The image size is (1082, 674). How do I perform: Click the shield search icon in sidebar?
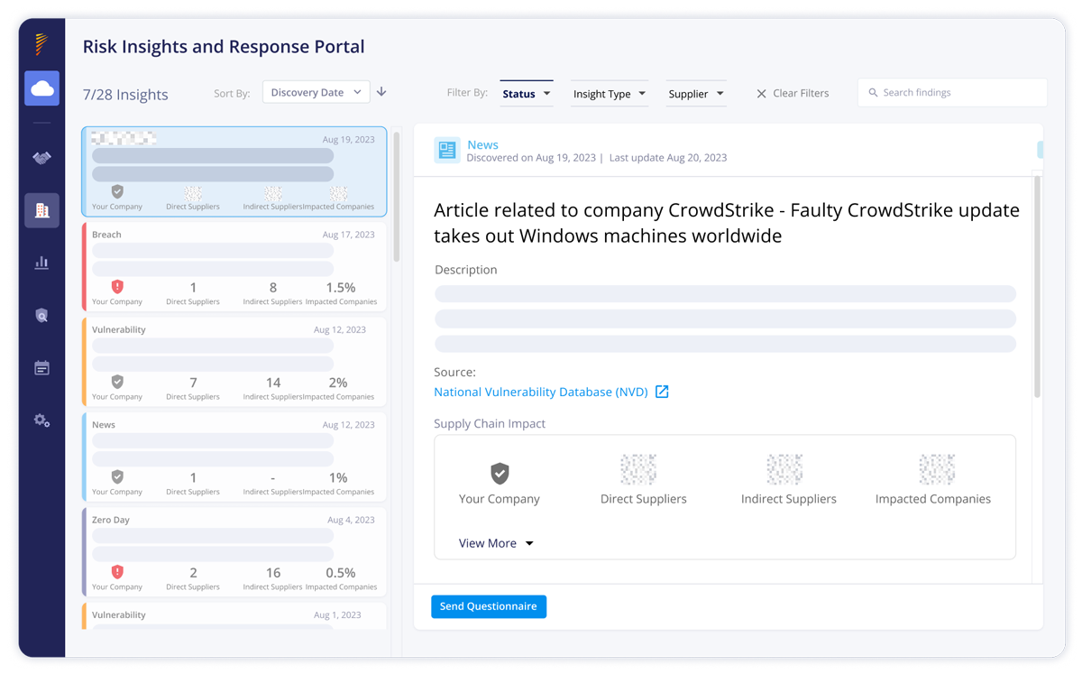(41, 316)
